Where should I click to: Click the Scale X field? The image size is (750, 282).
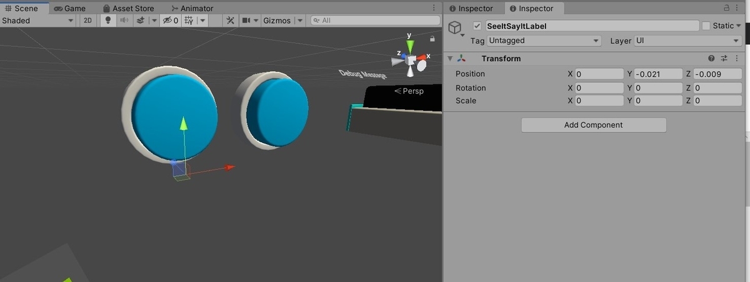tap(599, 100)
